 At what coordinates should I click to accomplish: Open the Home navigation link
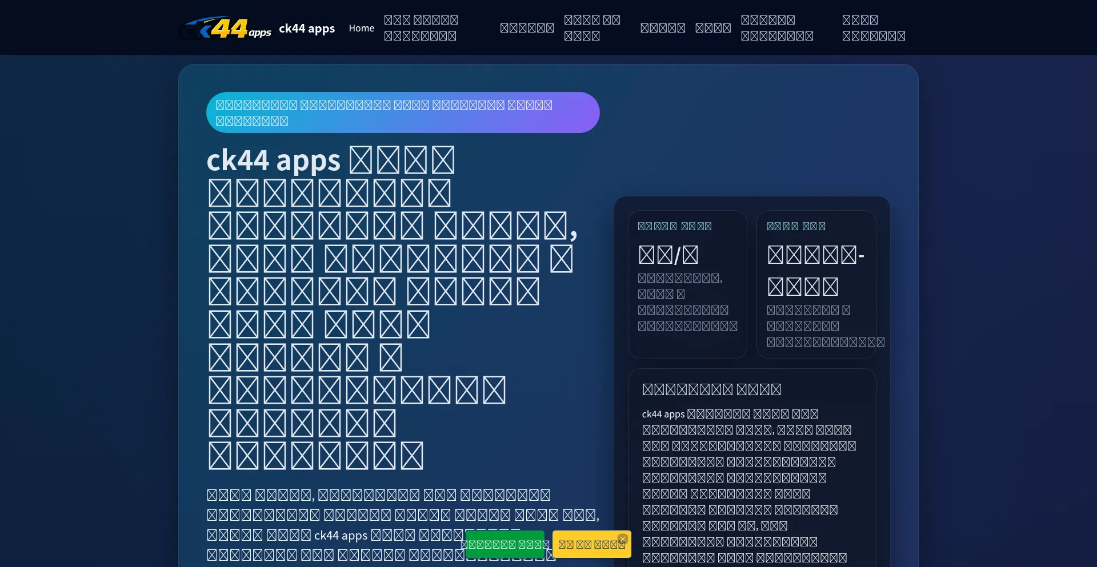pyautogui.click(x=362, y=28)
